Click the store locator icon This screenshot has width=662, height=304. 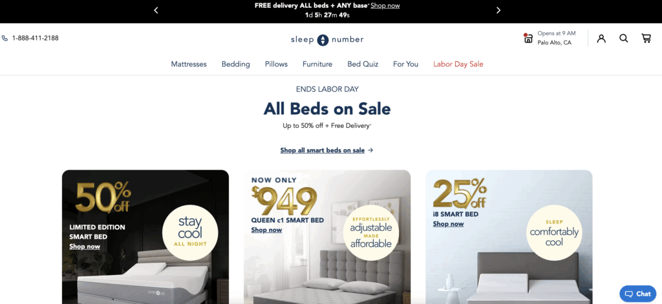pyautogui.click(x=528, y=38)
